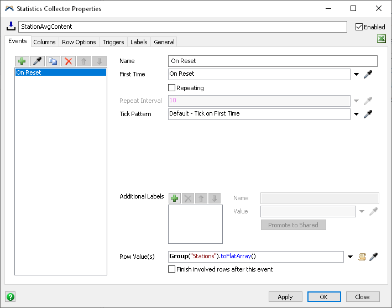The height and width of the screenshot is (308, 392).
Task: Click the green plus under Additional Labels
Action: 175,198
